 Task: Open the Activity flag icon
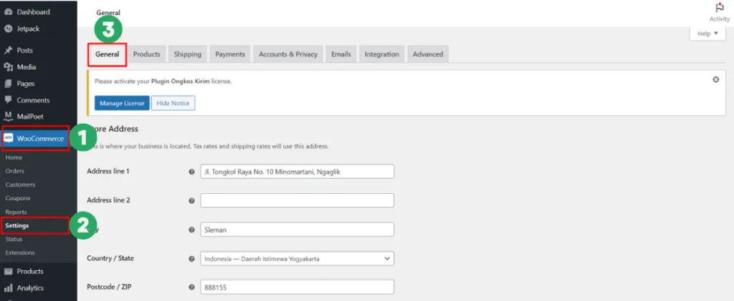720,8
